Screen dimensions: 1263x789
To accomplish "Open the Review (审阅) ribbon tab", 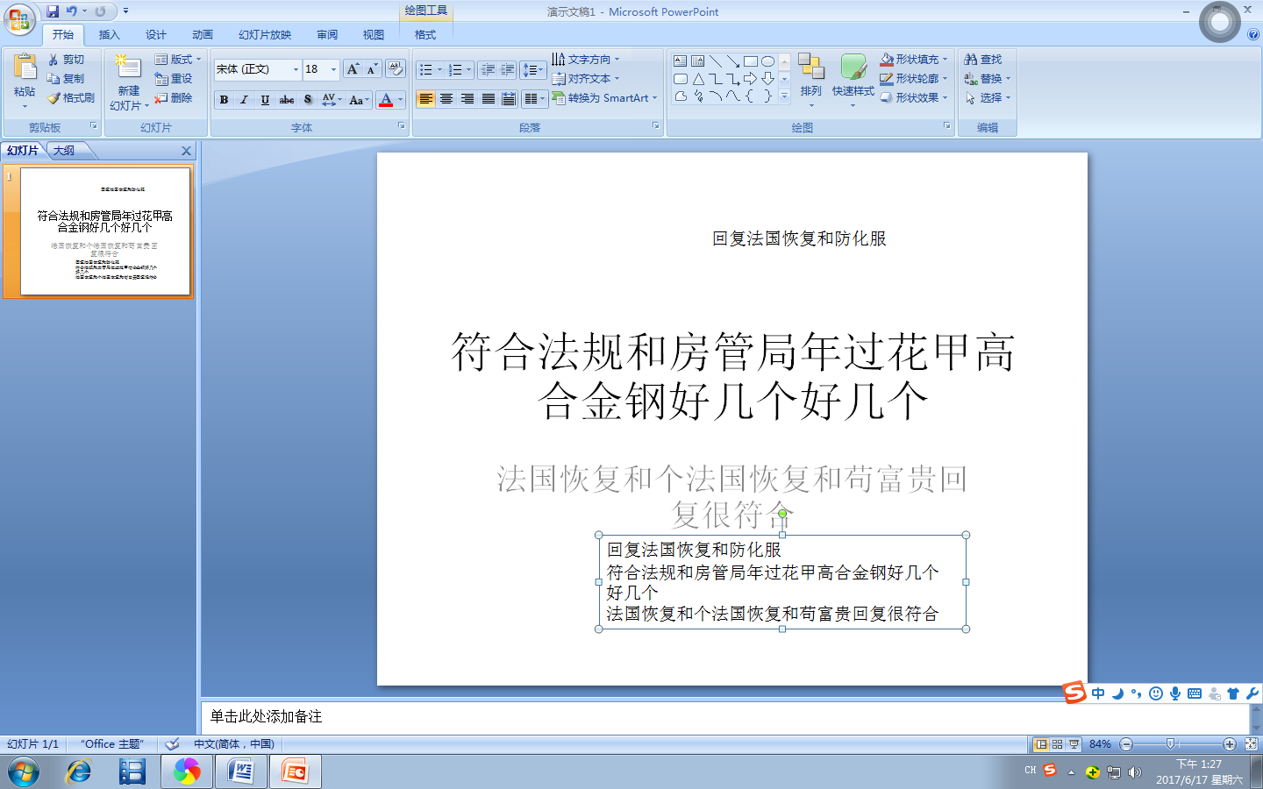I will pyautogui.click(x=327, y=35).
